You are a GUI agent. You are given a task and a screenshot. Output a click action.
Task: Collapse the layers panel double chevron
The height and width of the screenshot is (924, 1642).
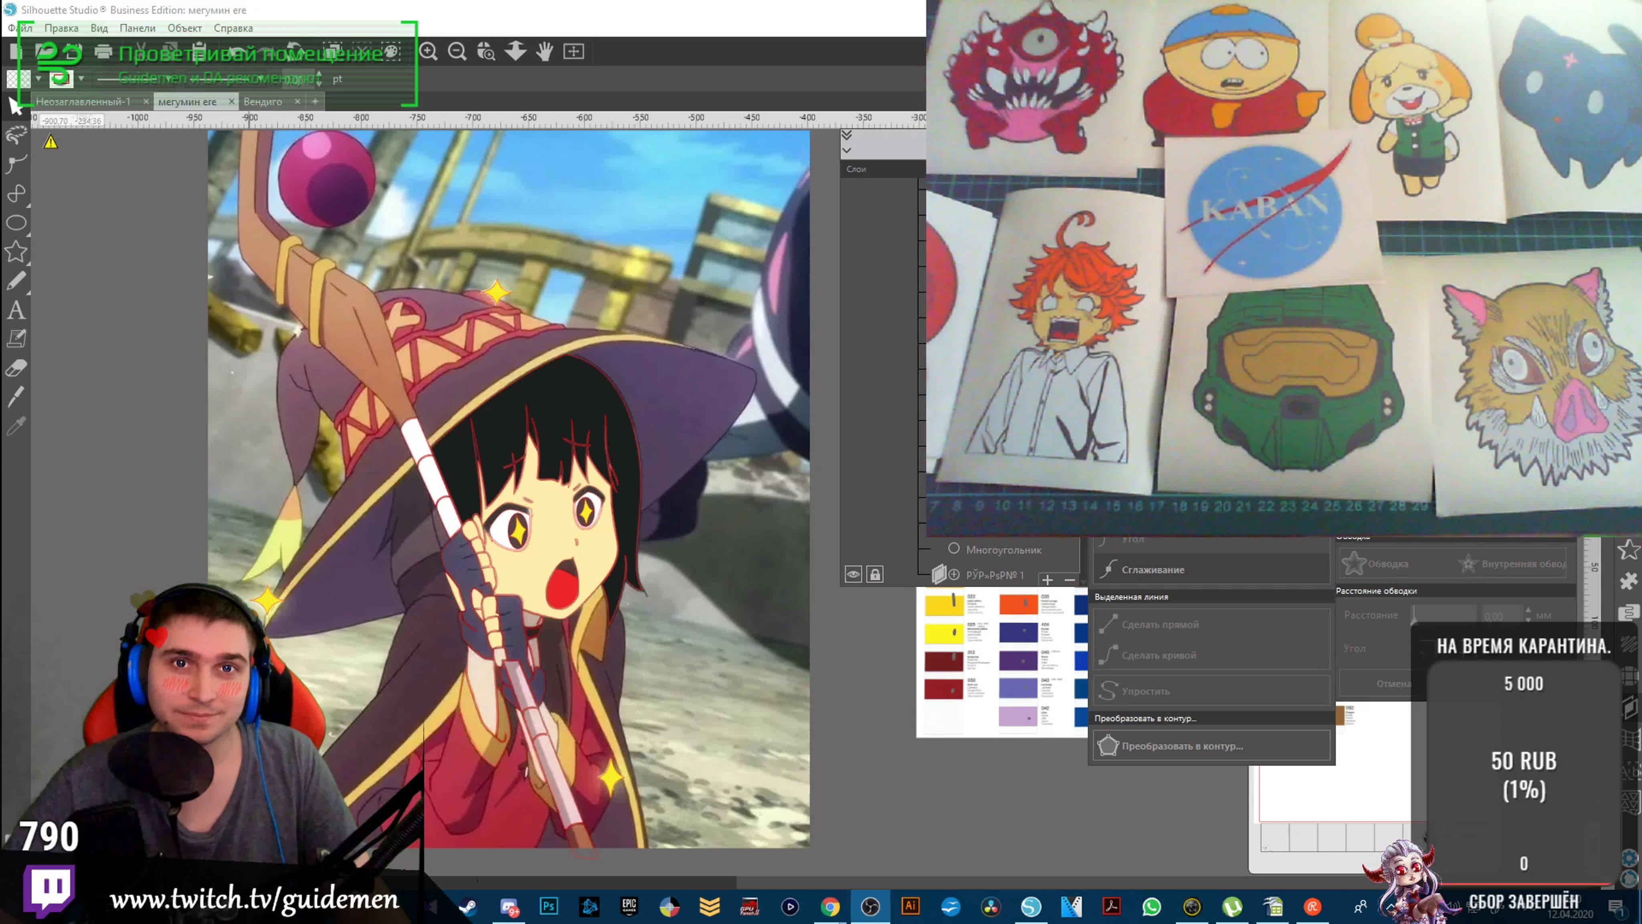click(847, 135)
